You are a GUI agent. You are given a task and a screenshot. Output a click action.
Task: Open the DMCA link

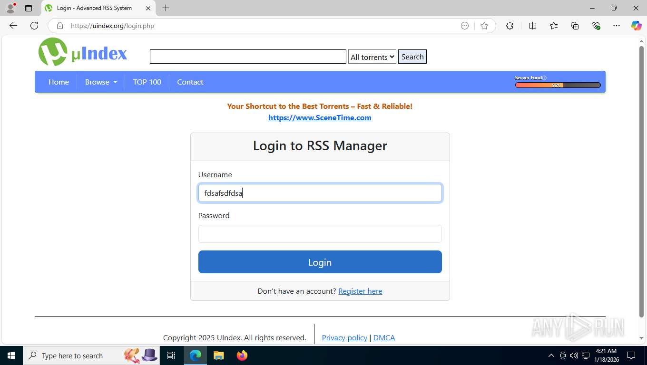tap(384, 337)
